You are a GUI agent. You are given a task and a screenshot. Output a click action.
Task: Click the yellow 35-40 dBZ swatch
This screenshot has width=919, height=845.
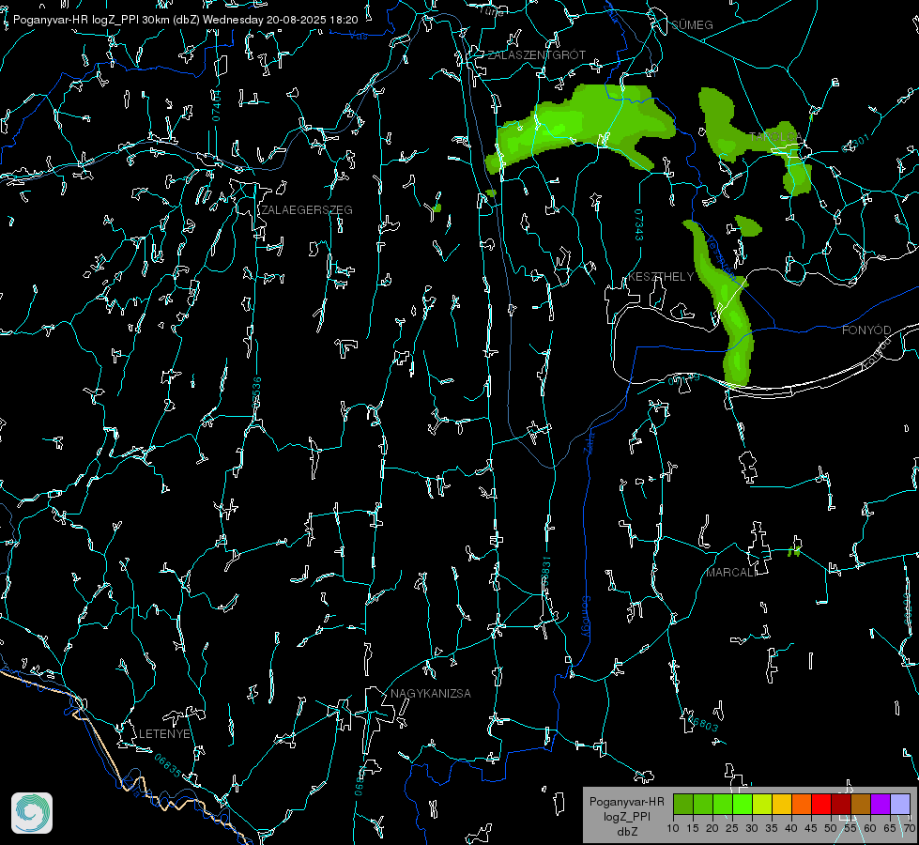(782, 804)
